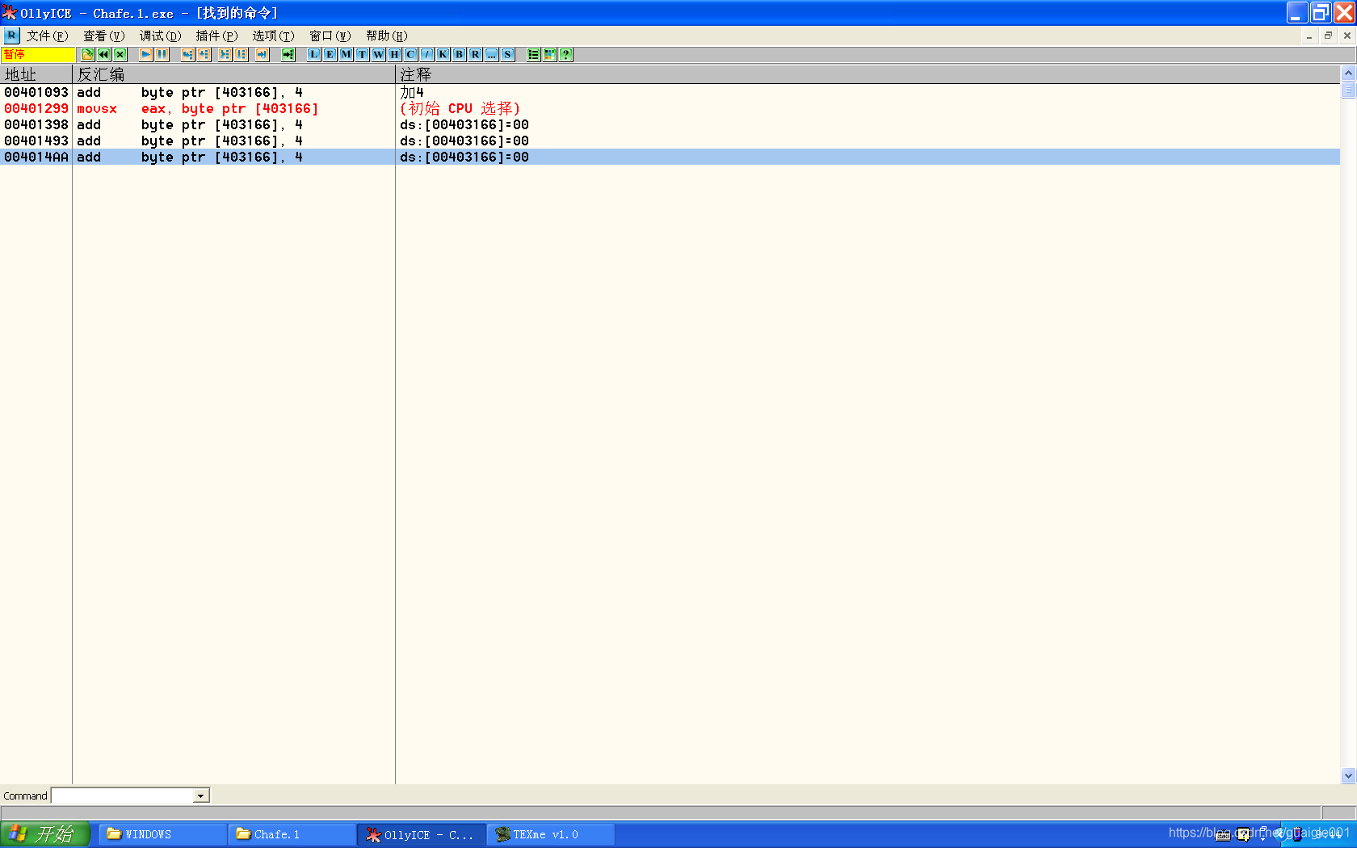Sort by the 反汇编 column header
Image resolution: width=1357 pixels, height=848 pixels.
[x=234, y=74]
